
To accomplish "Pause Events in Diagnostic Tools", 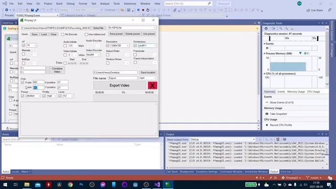I will [x=267, y=48].
